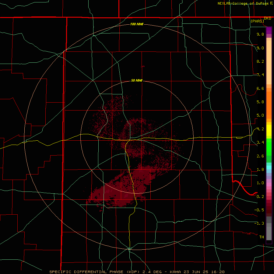Select the 100 NMI range ring label
The width and height of the screenshot is (274, 274).
click(x=137, y=24)
